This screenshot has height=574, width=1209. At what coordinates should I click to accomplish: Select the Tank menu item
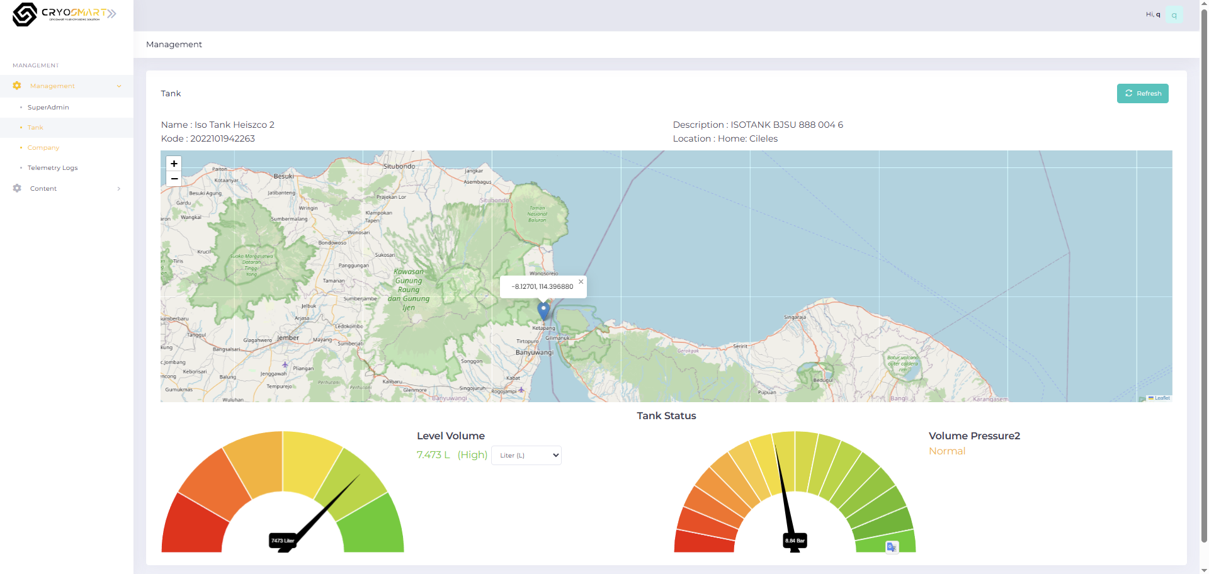[x=35, y=128]
